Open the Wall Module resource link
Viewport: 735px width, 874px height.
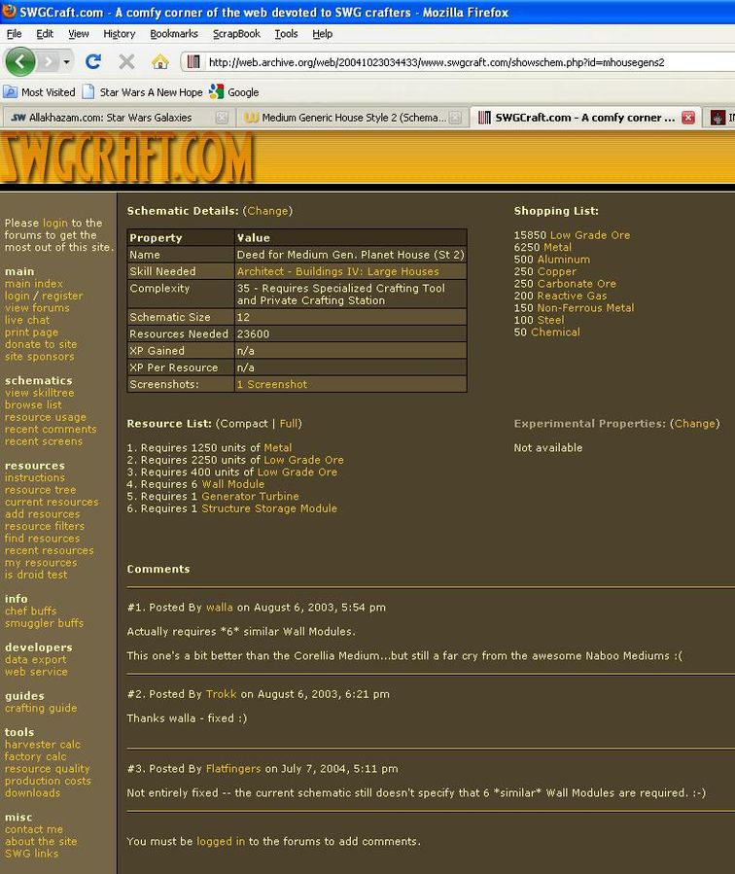coord(232,484)
